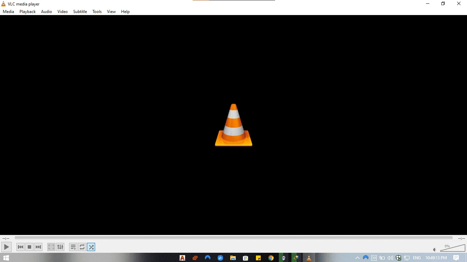Click the VLC cone icon in title bar
Viewport: 467px width, 262px height.
click(4, 4)
